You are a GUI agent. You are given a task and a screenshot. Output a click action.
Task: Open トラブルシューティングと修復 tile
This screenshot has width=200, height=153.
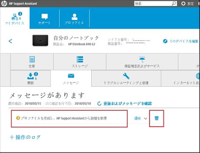[126, 78]
